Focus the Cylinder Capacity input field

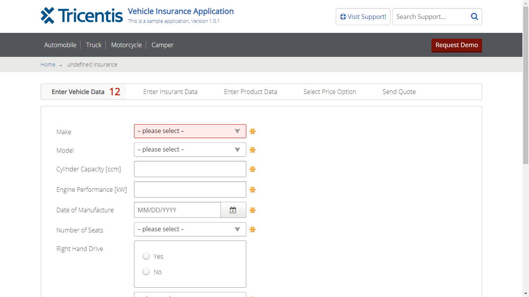point(190,169)
